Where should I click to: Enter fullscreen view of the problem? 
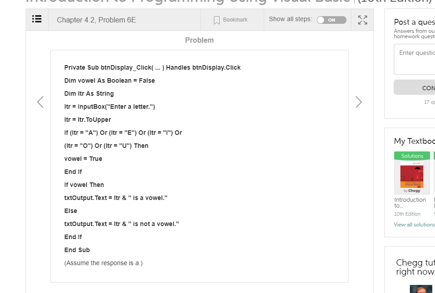(362, 20)
